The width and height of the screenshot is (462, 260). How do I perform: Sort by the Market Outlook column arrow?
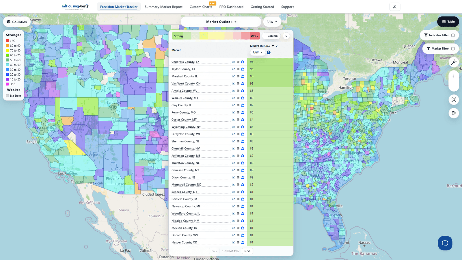click(273, 46)
